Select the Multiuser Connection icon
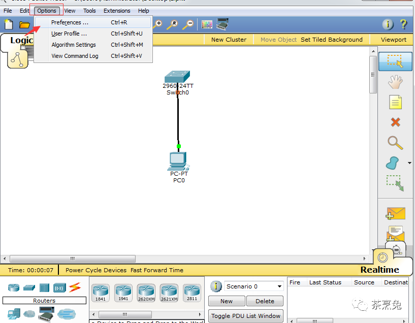This screenshot has width=415, height=323. click(x=67, y=314)
